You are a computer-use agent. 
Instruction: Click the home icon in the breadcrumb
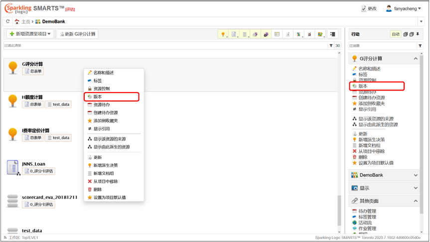(17, 22)
